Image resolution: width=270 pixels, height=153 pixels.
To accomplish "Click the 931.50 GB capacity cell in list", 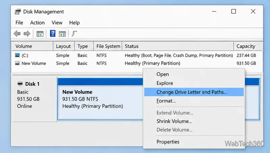I will point(246,63).
